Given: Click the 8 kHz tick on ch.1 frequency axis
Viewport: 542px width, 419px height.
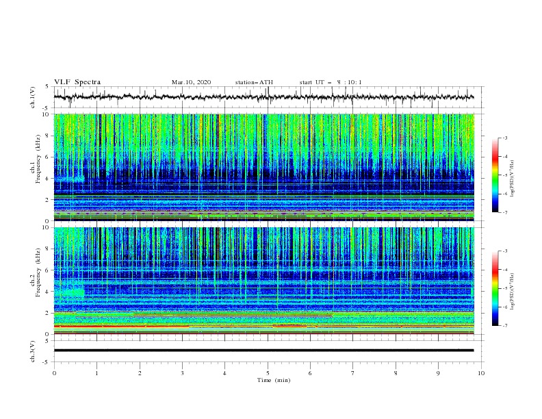Looking at the screenshot, I should click(x=48, y=136).
